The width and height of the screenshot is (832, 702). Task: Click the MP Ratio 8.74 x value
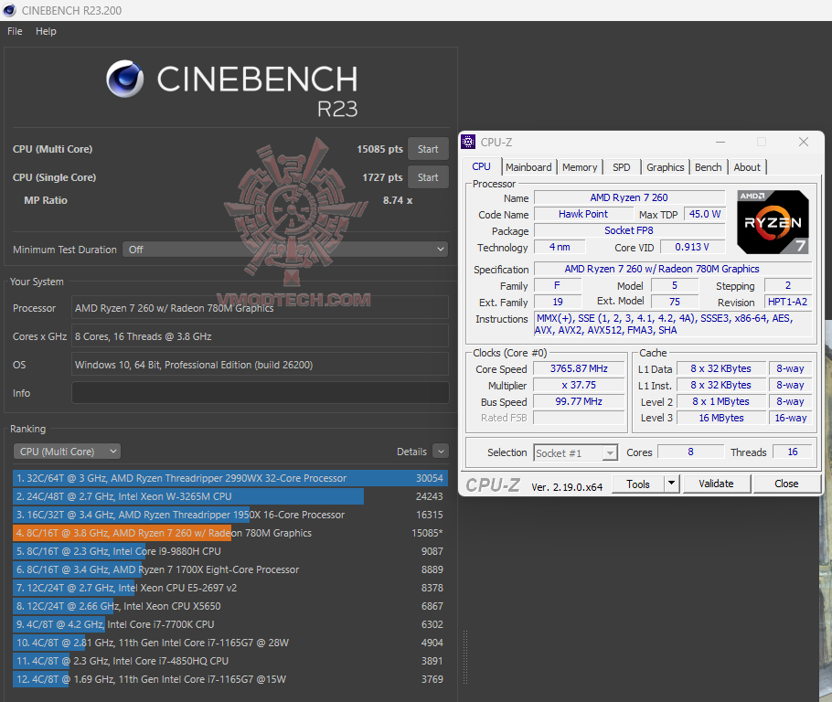pos(398,200)
